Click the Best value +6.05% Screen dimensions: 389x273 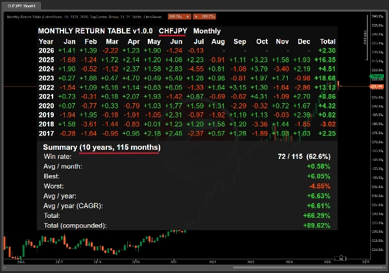318,176
